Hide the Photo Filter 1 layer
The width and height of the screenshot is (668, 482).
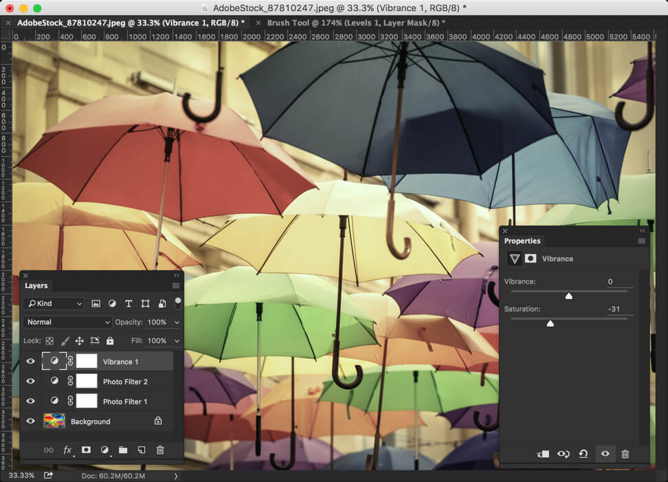click(x=30, y=401)
